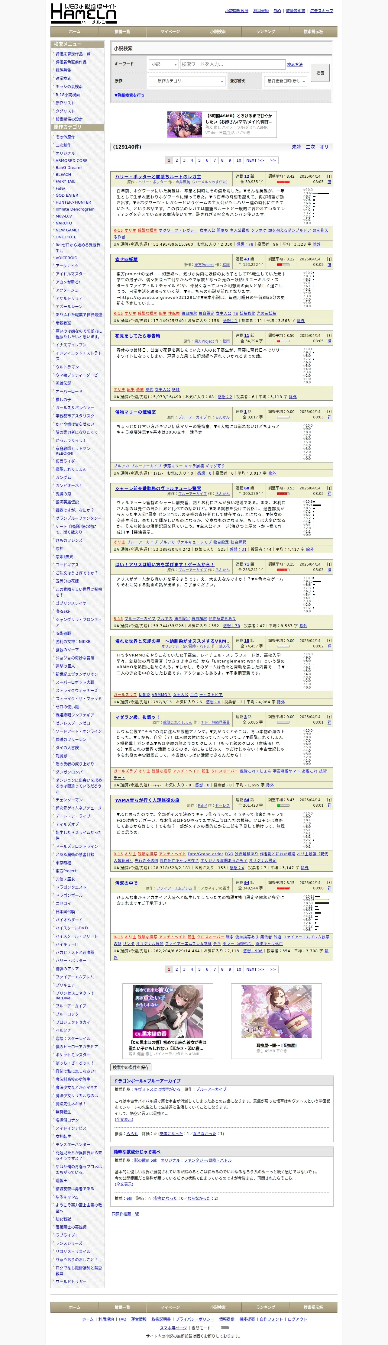The height and width of the screenshot is (1345, 388).
Task: Open the CV.黒木ほの香 ad image
Action: (168, 1011)
